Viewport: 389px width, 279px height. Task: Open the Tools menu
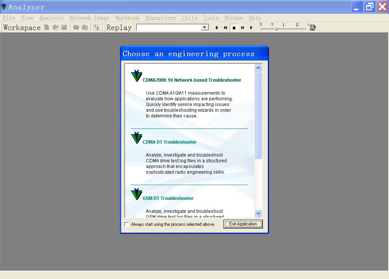211,18
